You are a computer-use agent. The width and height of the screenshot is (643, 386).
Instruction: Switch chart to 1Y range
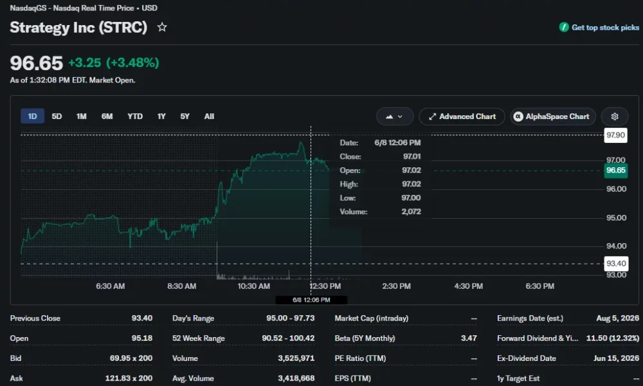click(161, 116)
